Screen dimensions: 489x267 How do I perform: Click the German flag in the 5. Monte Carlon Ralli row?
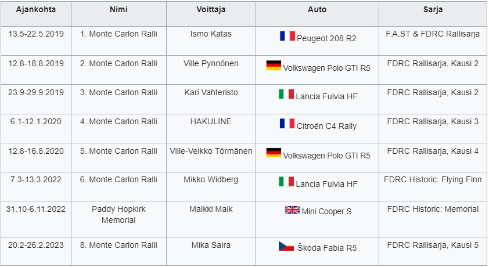click(274, 153)
